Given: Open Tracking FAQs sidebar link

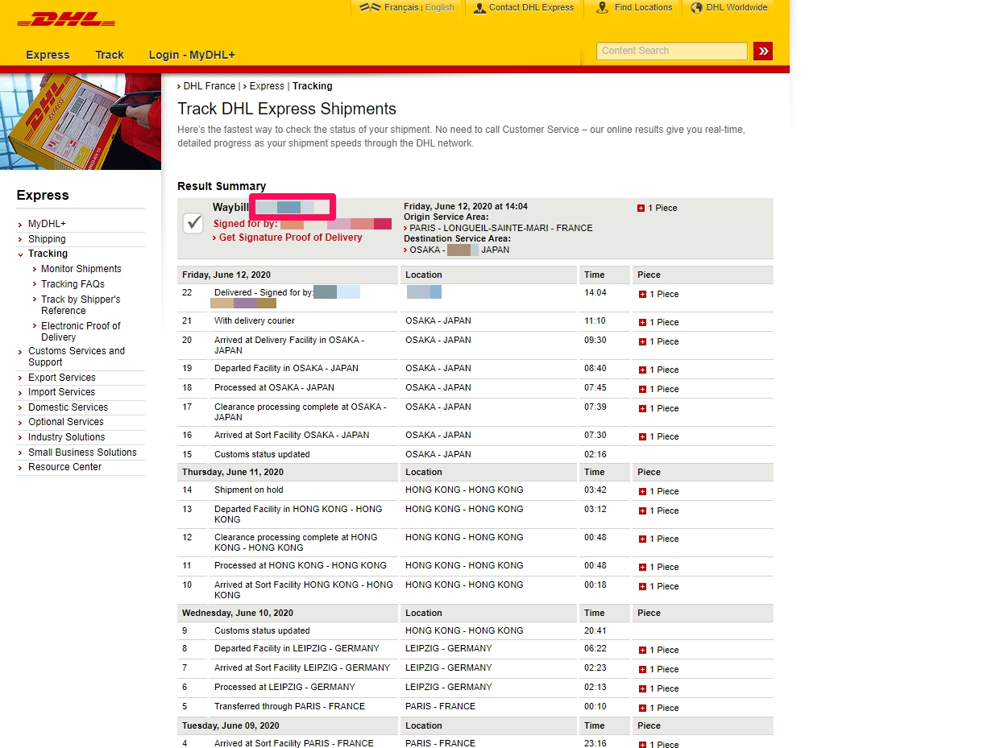Looking at the screenshot, I should pyautogui.click(x=73, y=284).
